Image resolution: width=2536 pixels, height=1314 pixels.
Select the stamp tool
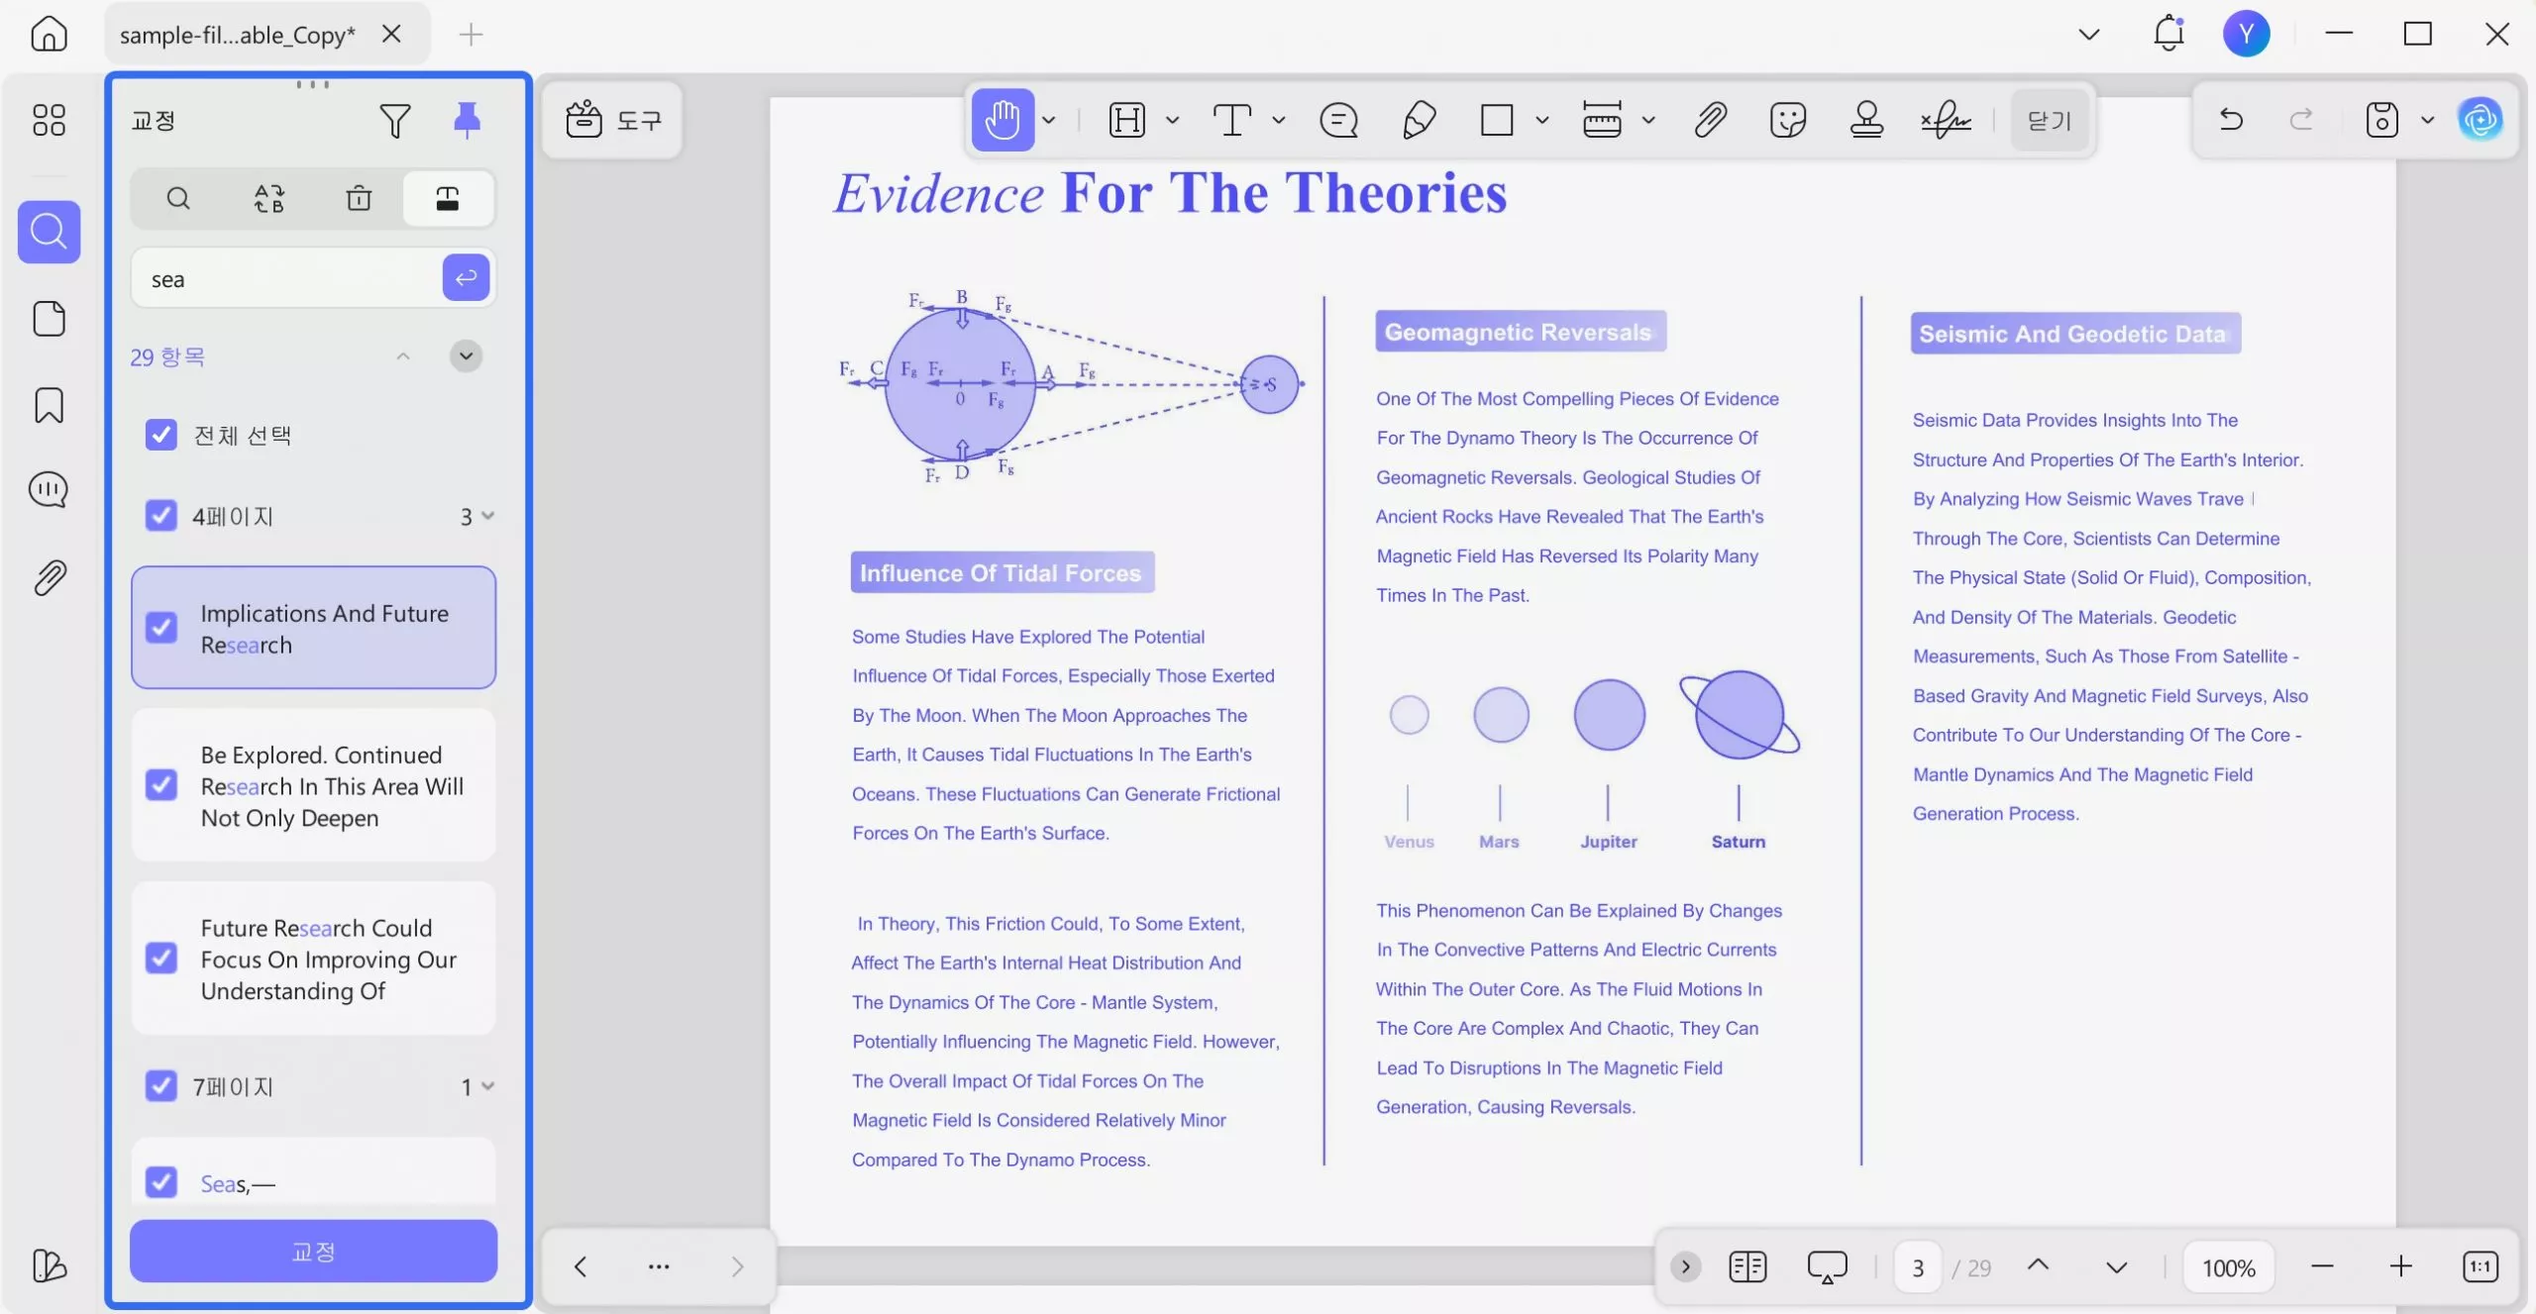point(1866,121)
